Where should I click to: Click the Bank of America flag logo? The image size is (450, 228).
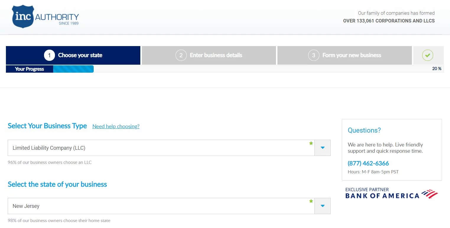coord(429,194)
